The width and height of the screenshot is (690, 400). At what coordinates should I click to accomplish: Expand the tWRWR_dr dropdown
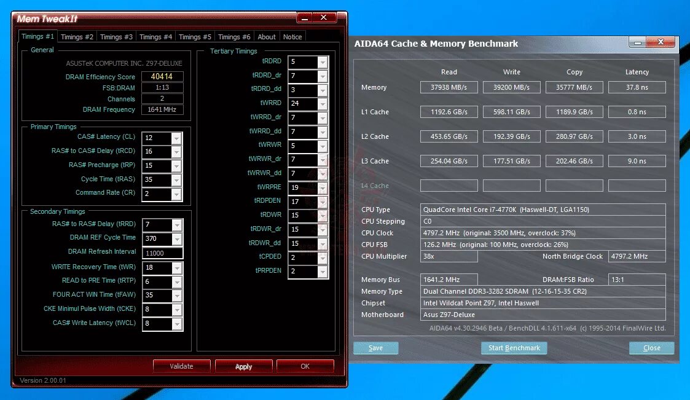pos(323,160)
